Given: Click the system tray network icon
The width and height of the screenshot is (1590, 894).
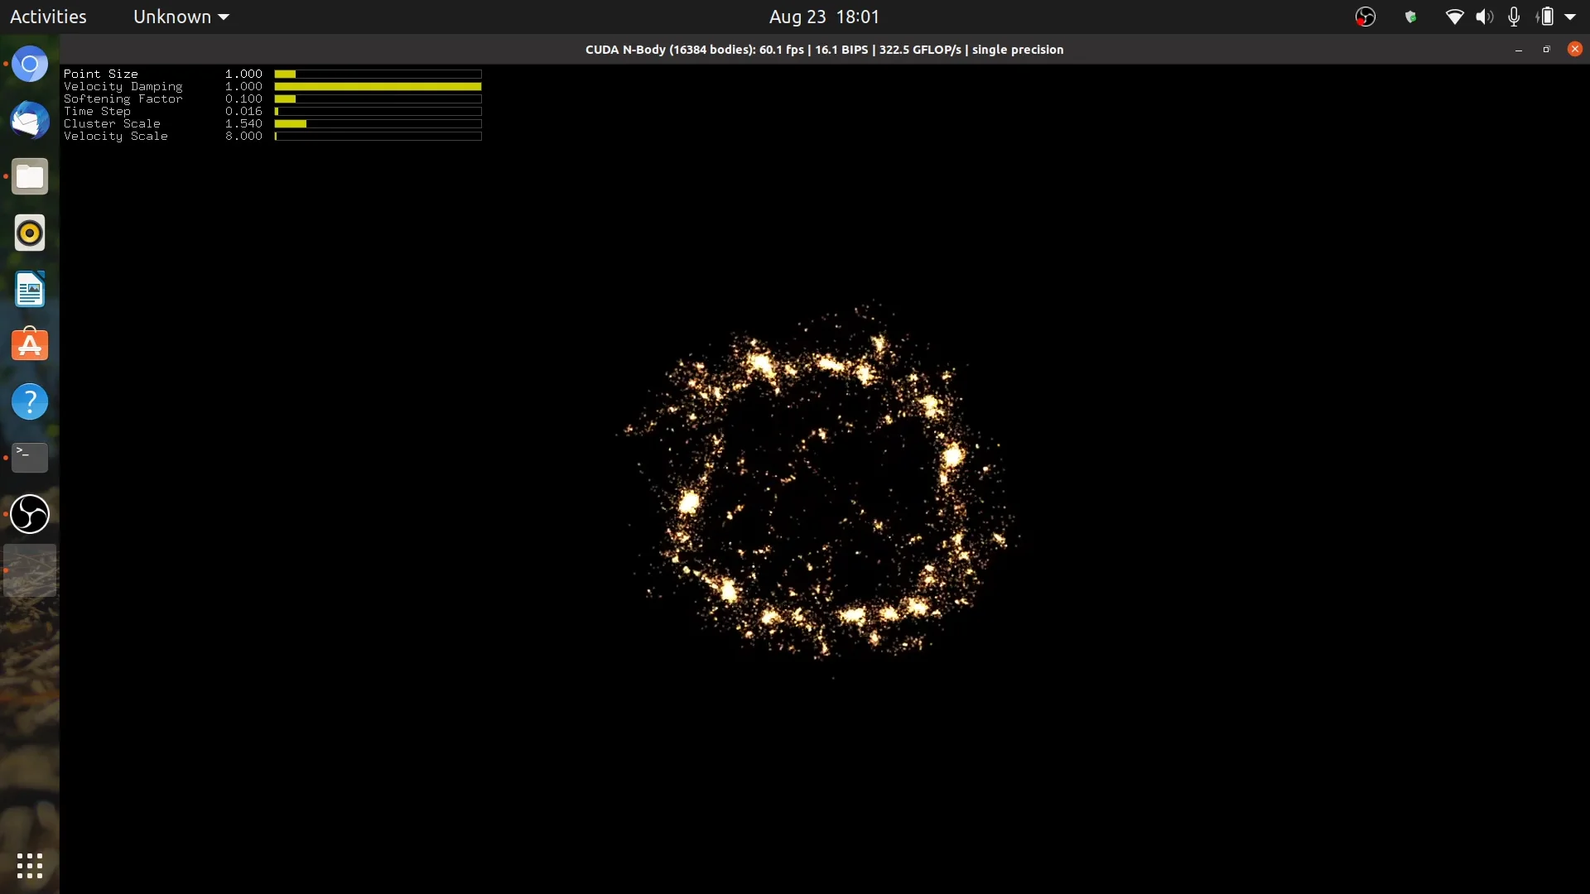Looking at the screenshot, I should [x=1453, y=17].
